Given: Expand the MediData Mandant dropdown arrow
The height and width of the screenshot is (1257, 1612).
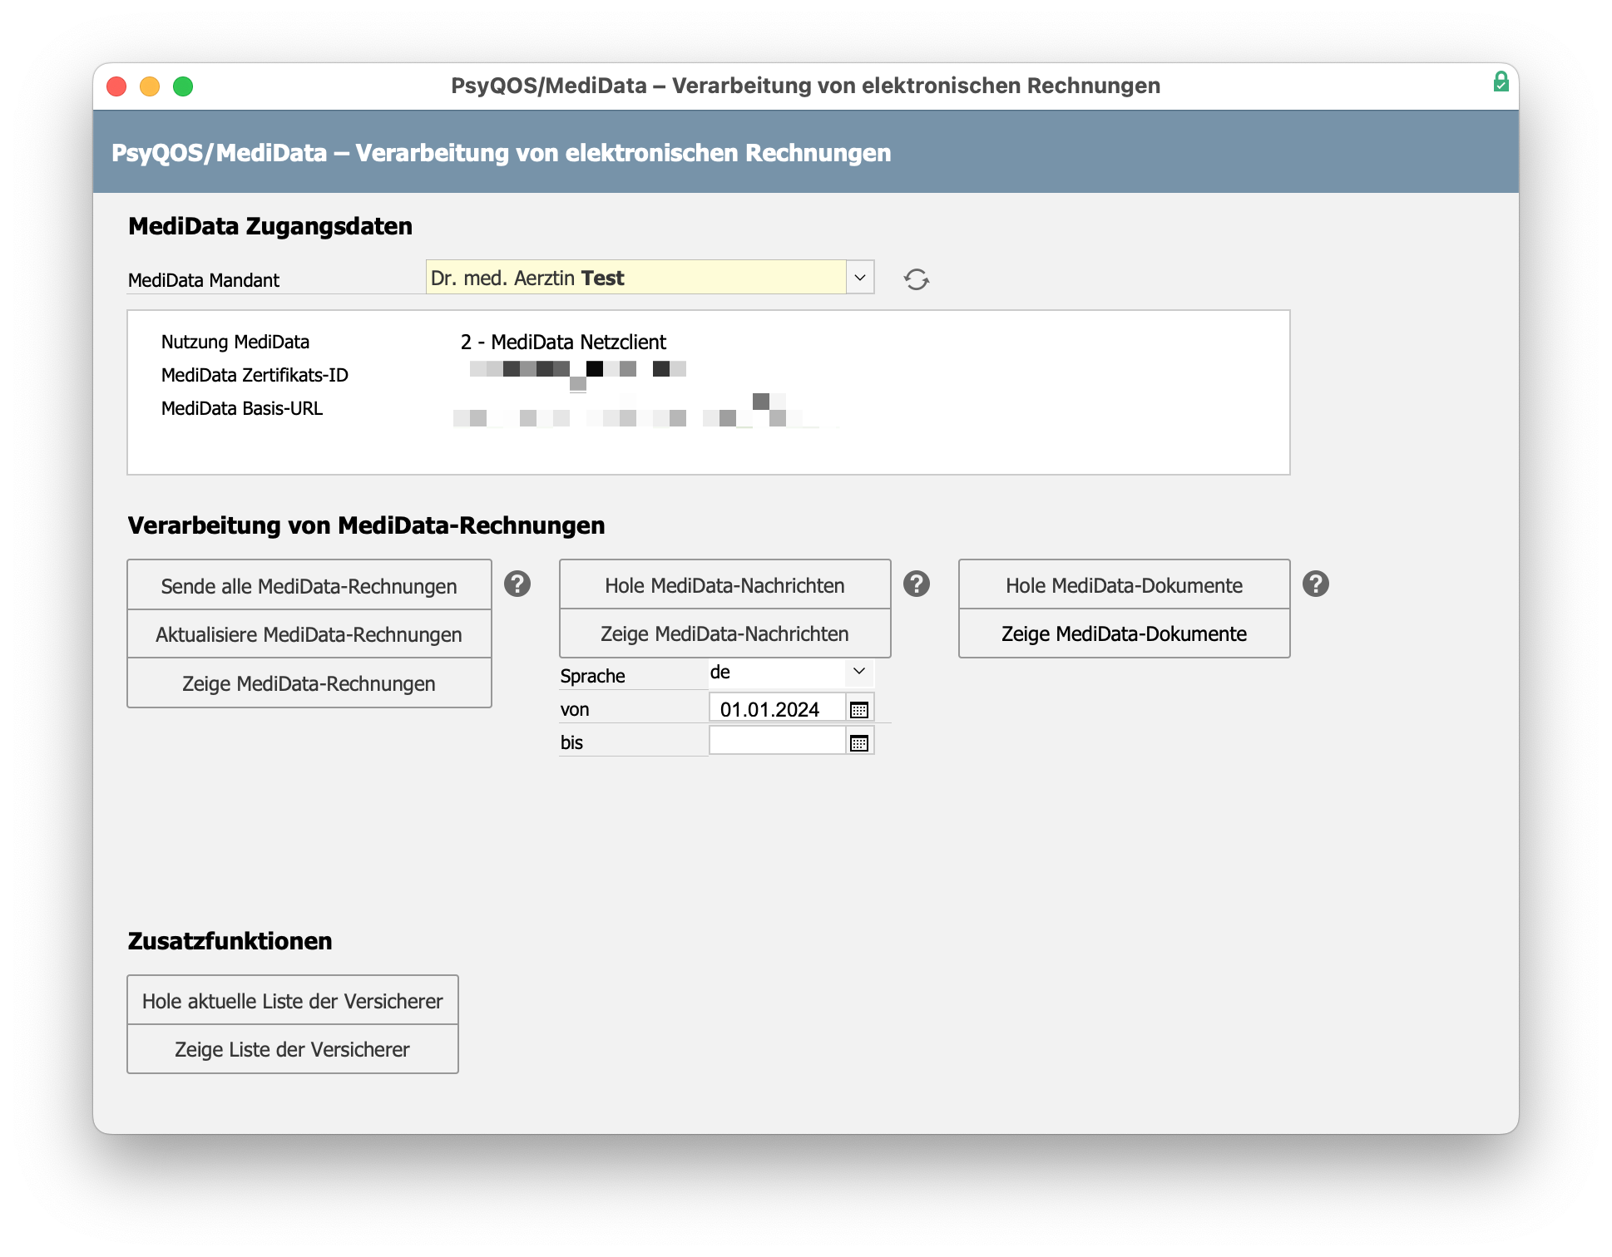Looking at the screenshot, I should [x=860, y=277].
